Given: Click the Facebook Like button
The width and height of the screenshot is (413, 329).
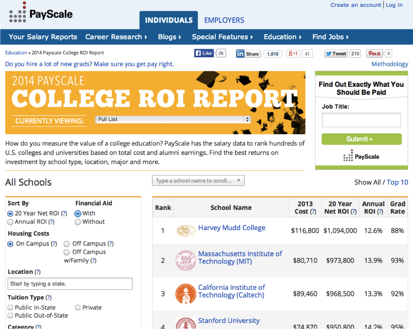Looking at the screenshot, I should click(x=204, y=53).
